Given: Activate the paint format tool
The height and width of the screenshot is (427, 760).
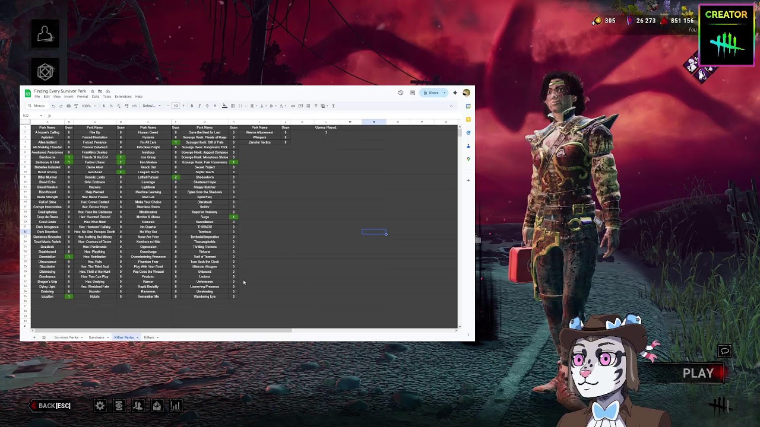Looking at the screenshot, I should click(x=76, y=106).
